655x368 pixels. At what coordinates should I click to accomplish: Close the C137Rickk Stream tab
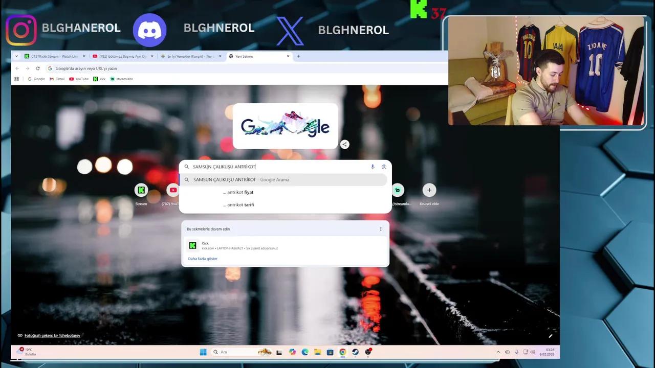[84, 56]
